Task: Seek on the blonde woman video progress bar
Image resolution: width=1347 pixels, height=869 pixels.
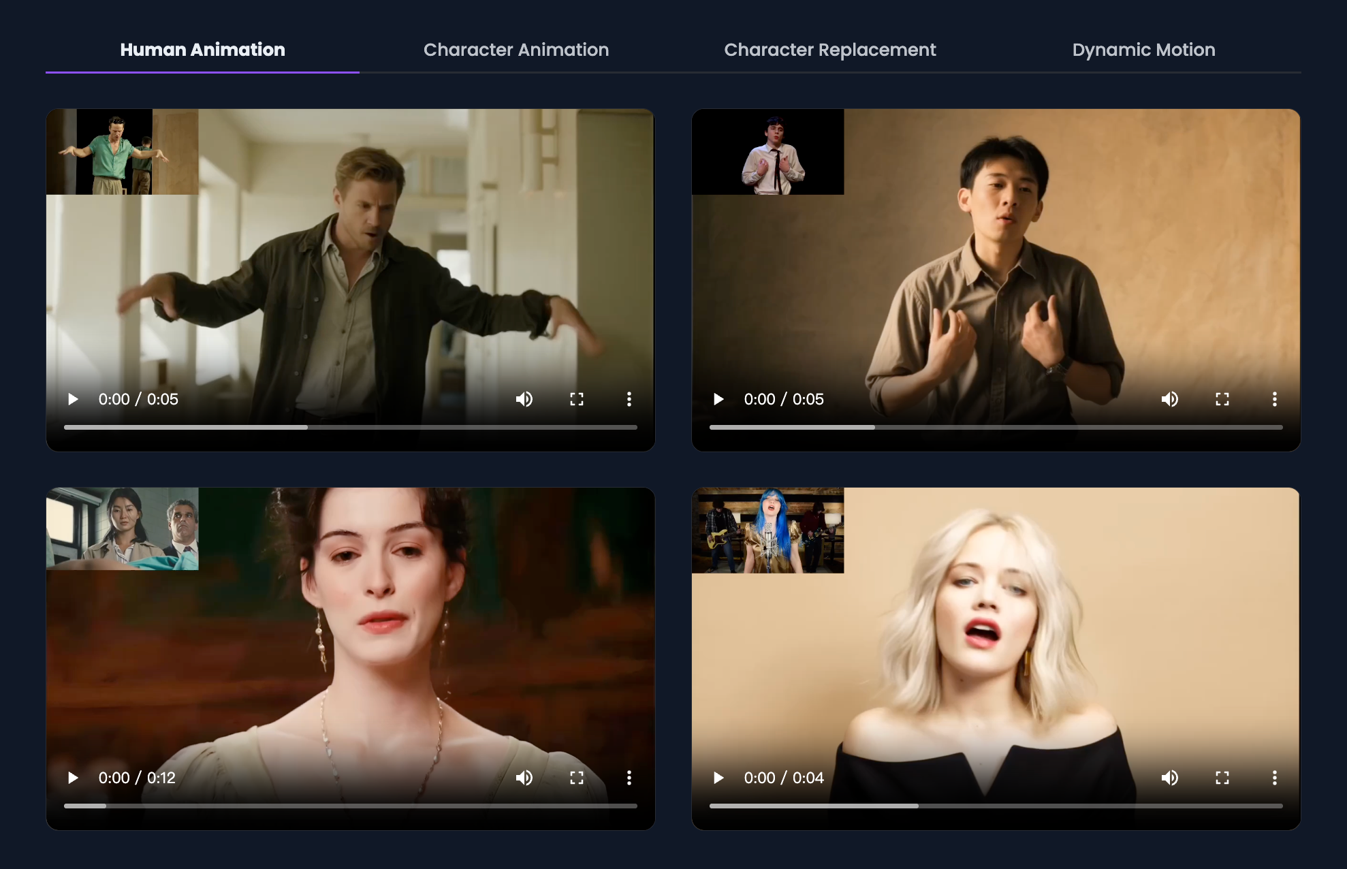Action: pyautogui.click(x=996, y=806)
